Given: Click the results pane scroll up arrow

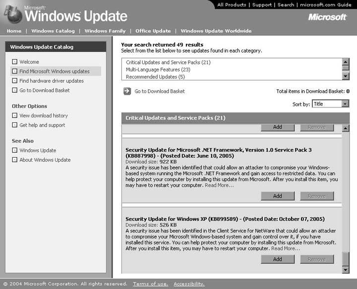Looking at the screenshot, I should pos(346,128).
